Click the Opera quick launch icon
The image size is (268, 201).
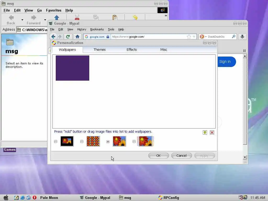[x=35, y=198]
